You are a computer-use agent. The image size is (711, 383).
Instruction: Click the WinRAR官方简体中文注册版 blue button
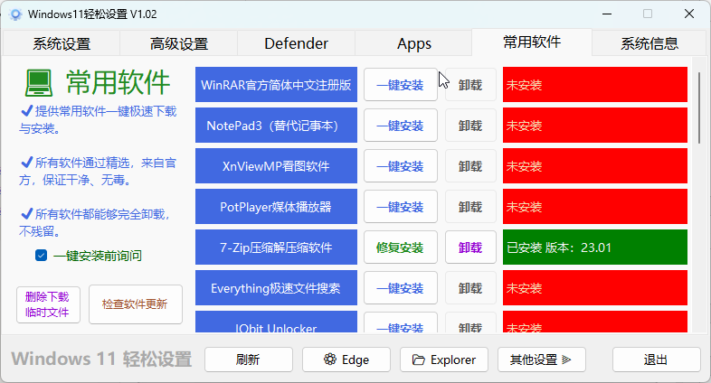(x=276, y=85)
